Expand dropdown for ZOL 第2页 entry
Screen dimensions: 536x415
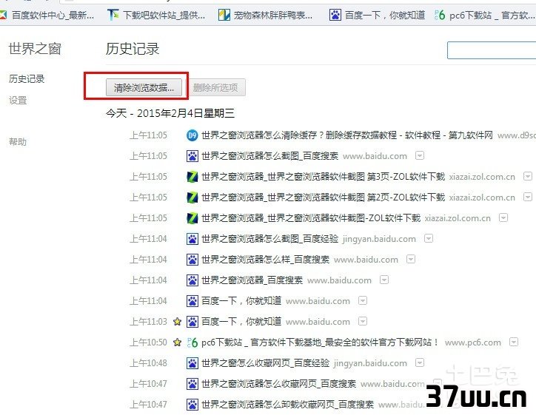click(528, 197)
